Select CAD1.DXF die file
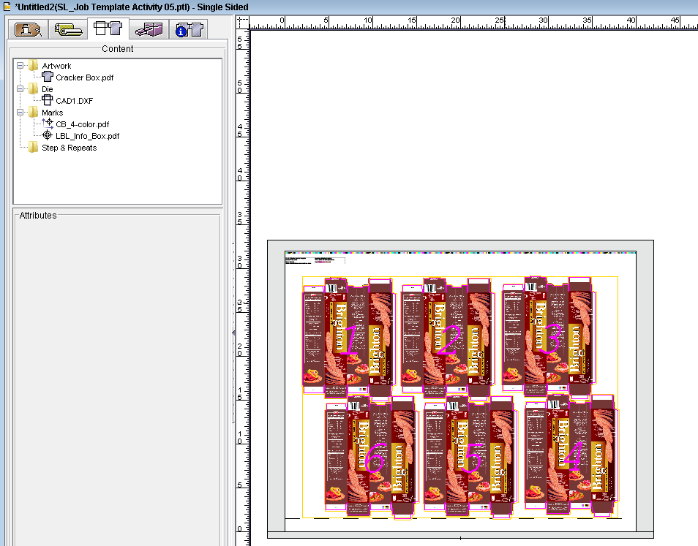This screenshot has height=546, width=698. (x=74, y=101)
